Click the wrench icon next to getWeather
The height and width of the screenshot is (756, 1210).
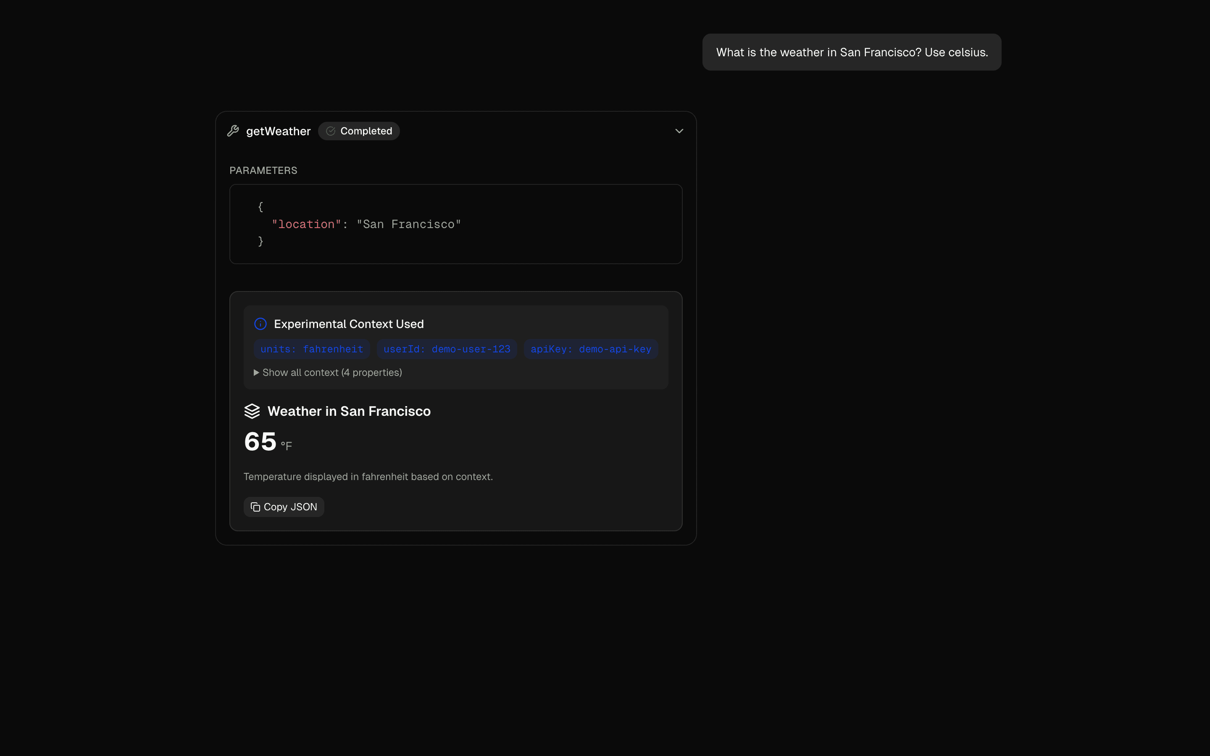click(x=234, y=131)
